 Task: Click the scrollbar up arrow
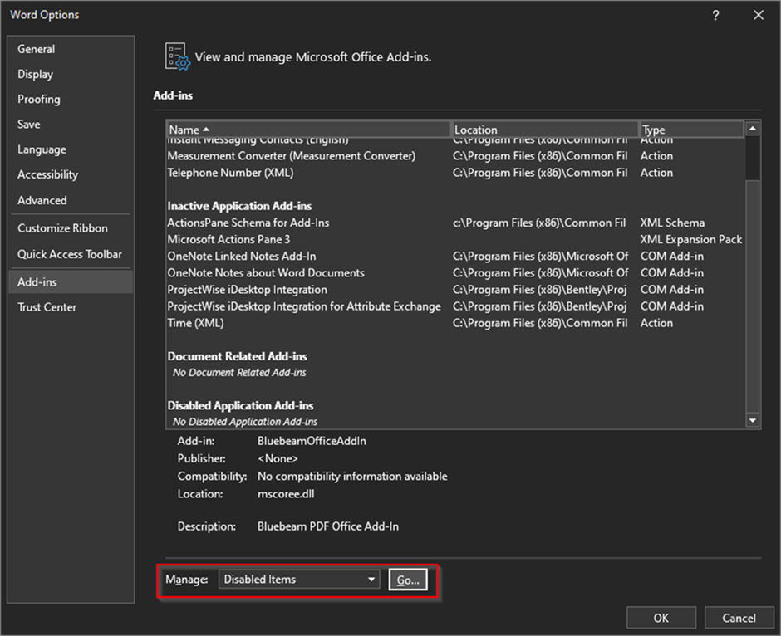click(752, 129)
